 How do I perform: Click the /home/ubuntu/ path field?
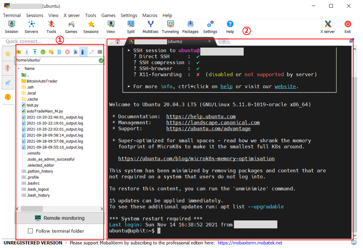coord(57,60)
